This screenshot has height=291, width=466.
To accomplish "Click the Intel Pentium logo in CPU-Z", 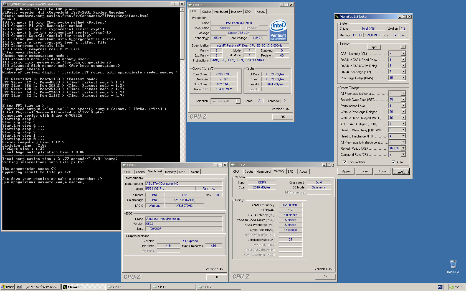I will click(278, 30).
